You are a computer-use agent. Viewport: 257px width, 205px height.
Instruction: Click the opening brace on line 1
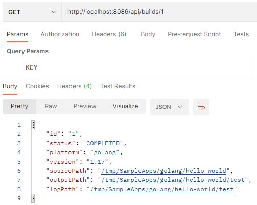pyautogui.click(x=33, y=125)
